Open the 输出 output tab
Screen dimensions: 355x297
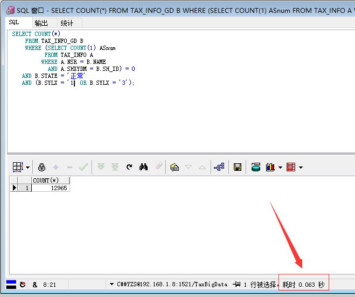tap(41, 23)
